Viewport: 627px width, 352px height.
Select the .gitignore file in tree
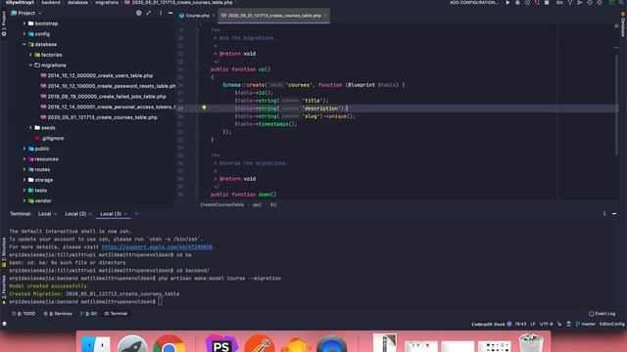tap(52, 138)
